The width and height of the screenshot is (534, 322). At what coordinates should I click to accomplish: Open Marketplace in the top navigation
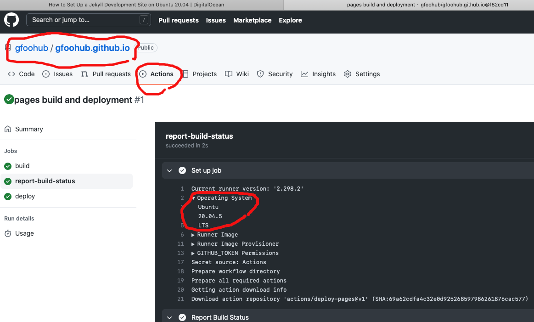pos(252,20)
